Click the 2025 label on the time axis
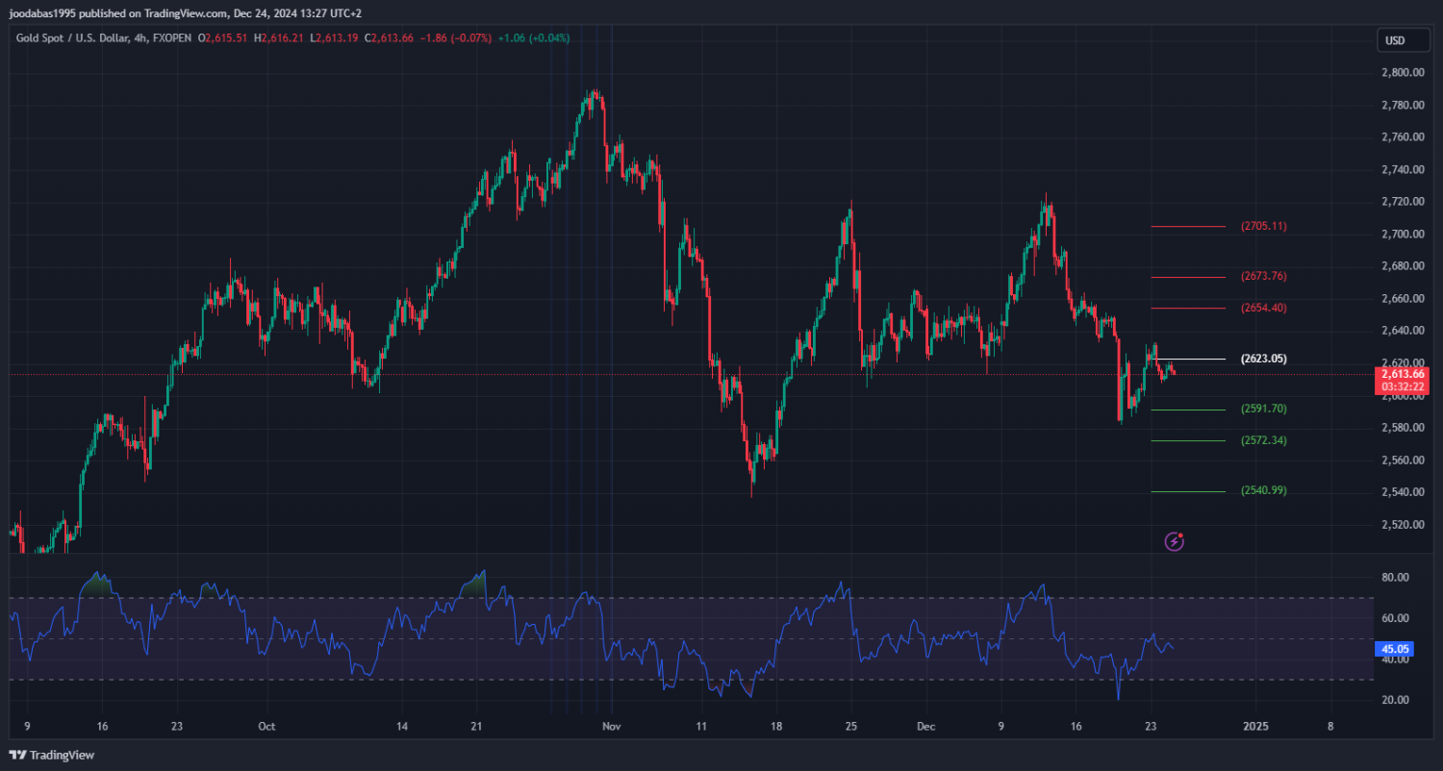 pyautogui.click(x=1254, y=727)
